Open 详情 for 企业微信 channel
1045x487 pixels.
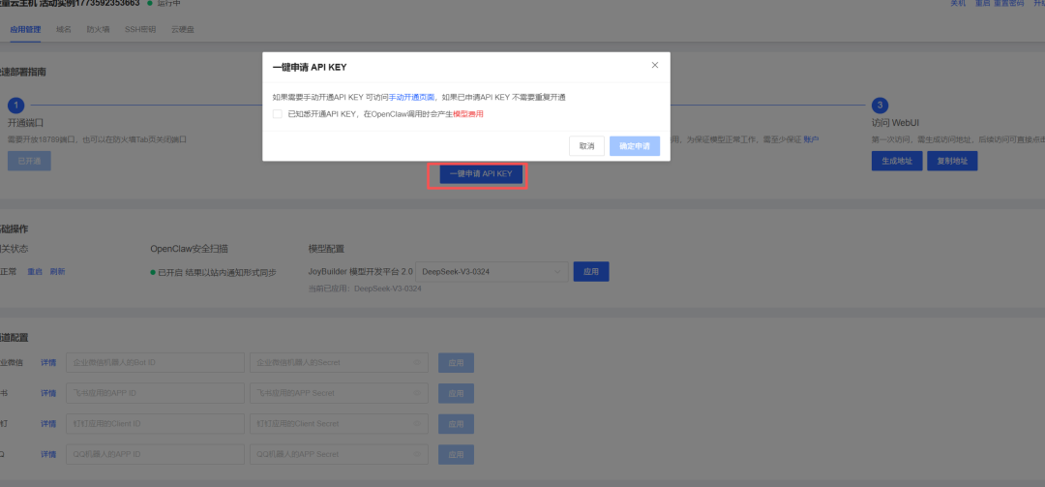(x=48, y=363)
